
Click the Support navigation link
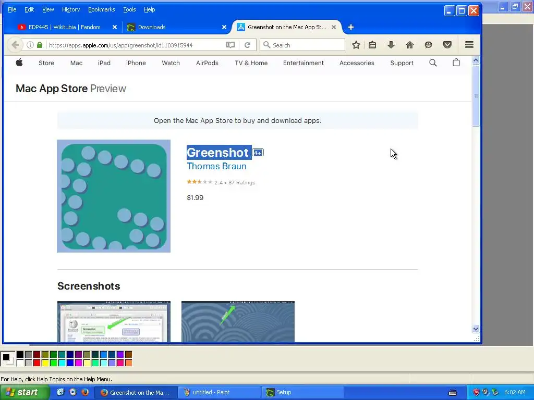click(x=402, y=63)
